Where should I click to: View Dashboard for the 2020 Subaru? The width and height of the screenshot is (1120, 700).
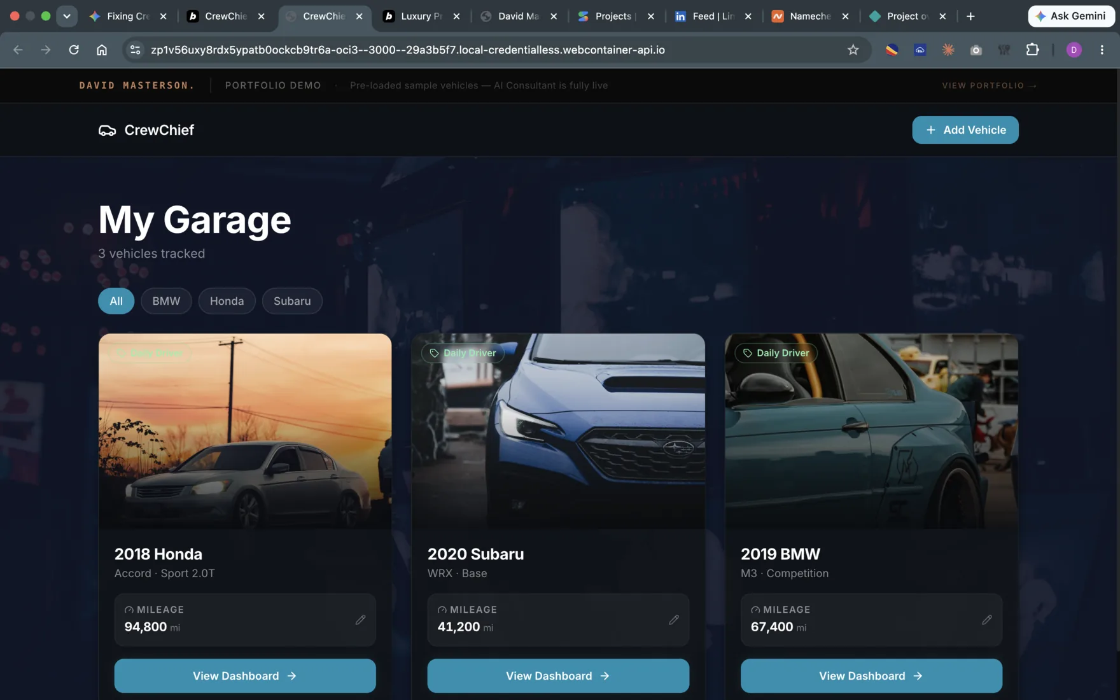click(x=558, y=676)
